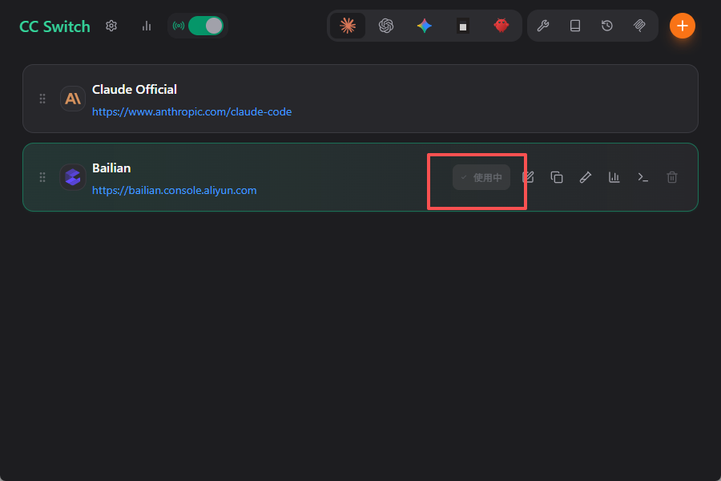Open usage statistics bar chart icon in header

(x=147, y=26)
